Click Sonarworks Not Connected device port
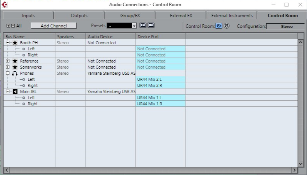The image size is (307, 175). click(160, 67)
